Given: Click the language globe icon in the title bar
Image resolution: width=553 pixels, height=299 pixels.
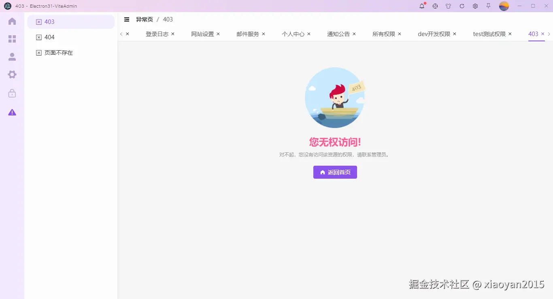Looking at the screenshot, I should [435, 6].
